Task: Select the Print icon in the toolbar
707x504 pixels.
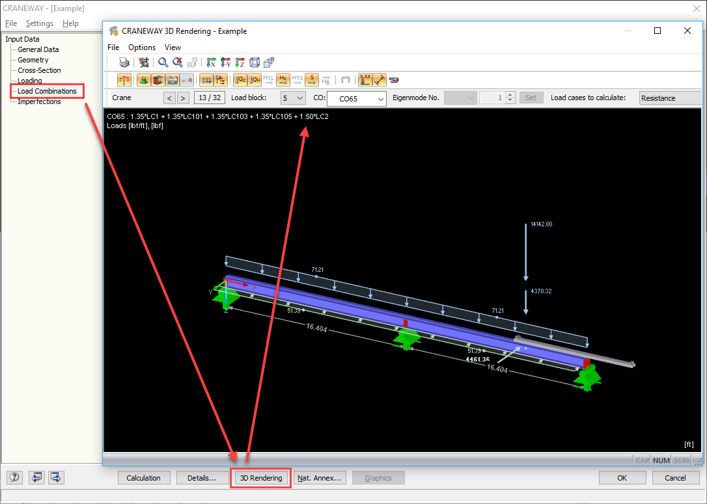Action: 123,62
